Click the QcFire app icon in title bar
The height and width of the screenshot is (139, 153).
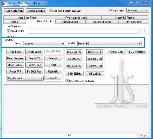coord(3,3)
